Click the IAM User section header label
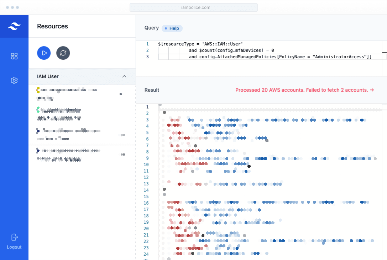 coord(48,76)
